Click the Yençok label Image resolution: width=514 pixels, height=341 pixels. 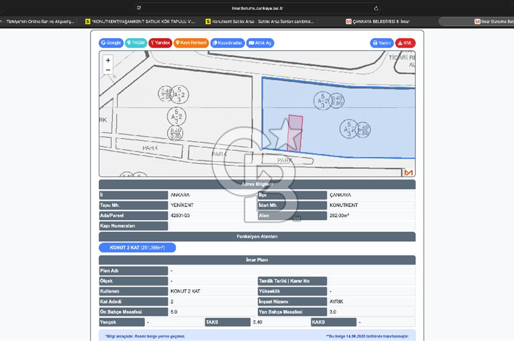click(x=122, y=323)
